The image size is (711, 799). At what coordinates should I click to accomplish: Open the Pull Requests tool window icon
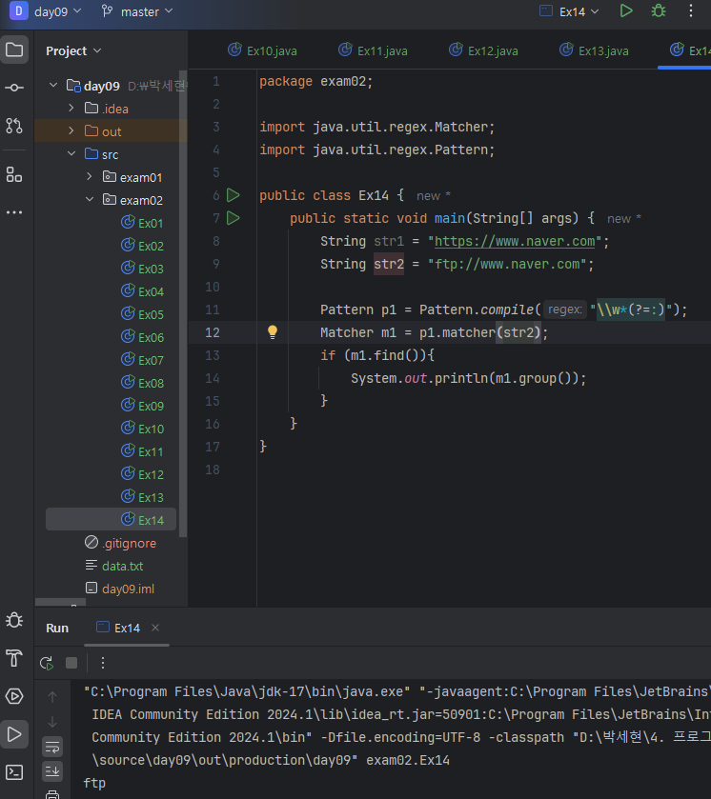coord(14,126)
